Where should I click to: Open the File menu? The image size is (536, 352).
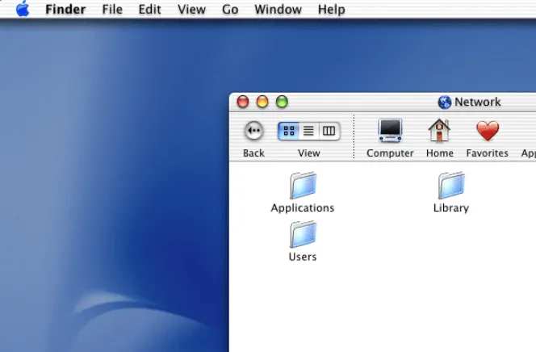[x=112, y=9]
